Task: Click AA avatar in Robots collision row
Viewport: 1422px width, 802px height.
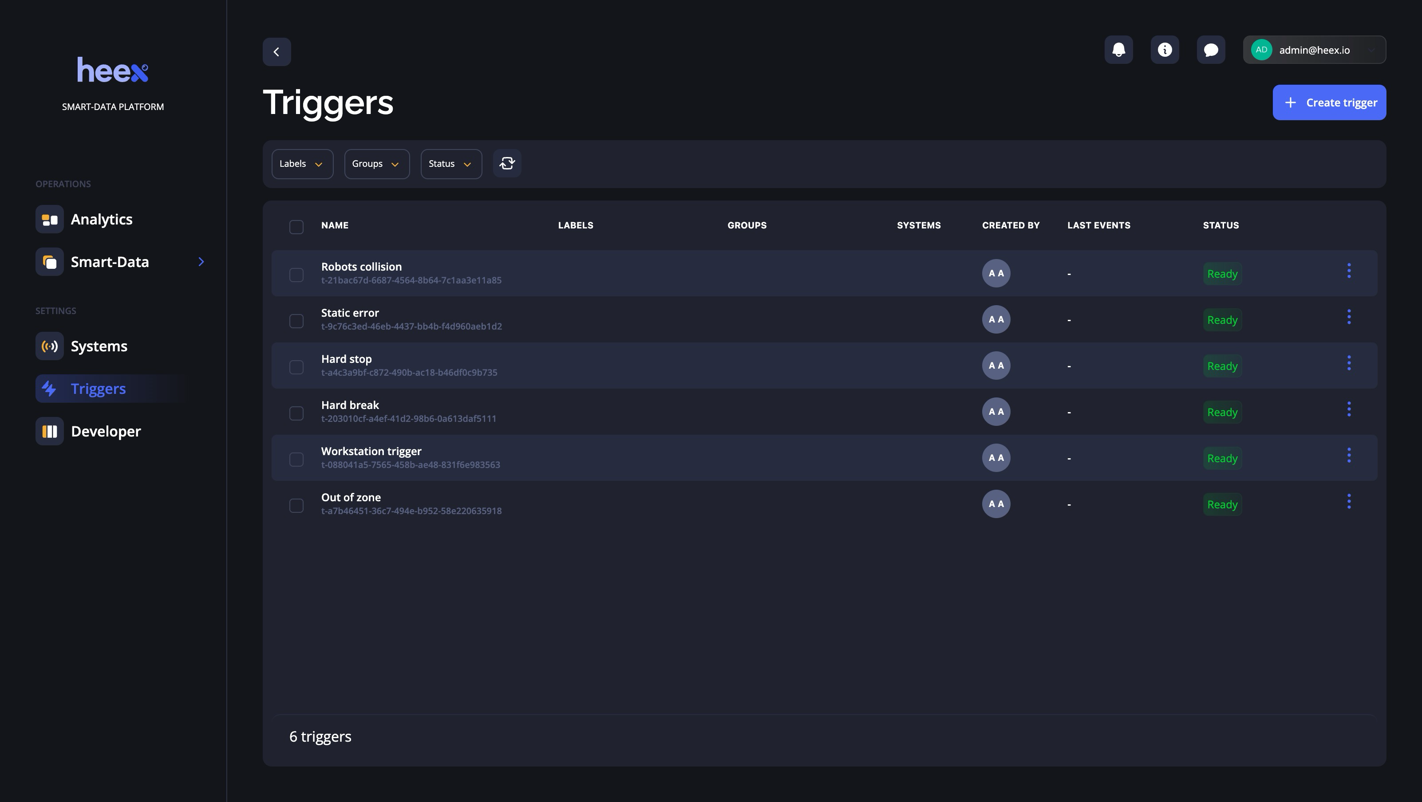Action: (996, 274)
